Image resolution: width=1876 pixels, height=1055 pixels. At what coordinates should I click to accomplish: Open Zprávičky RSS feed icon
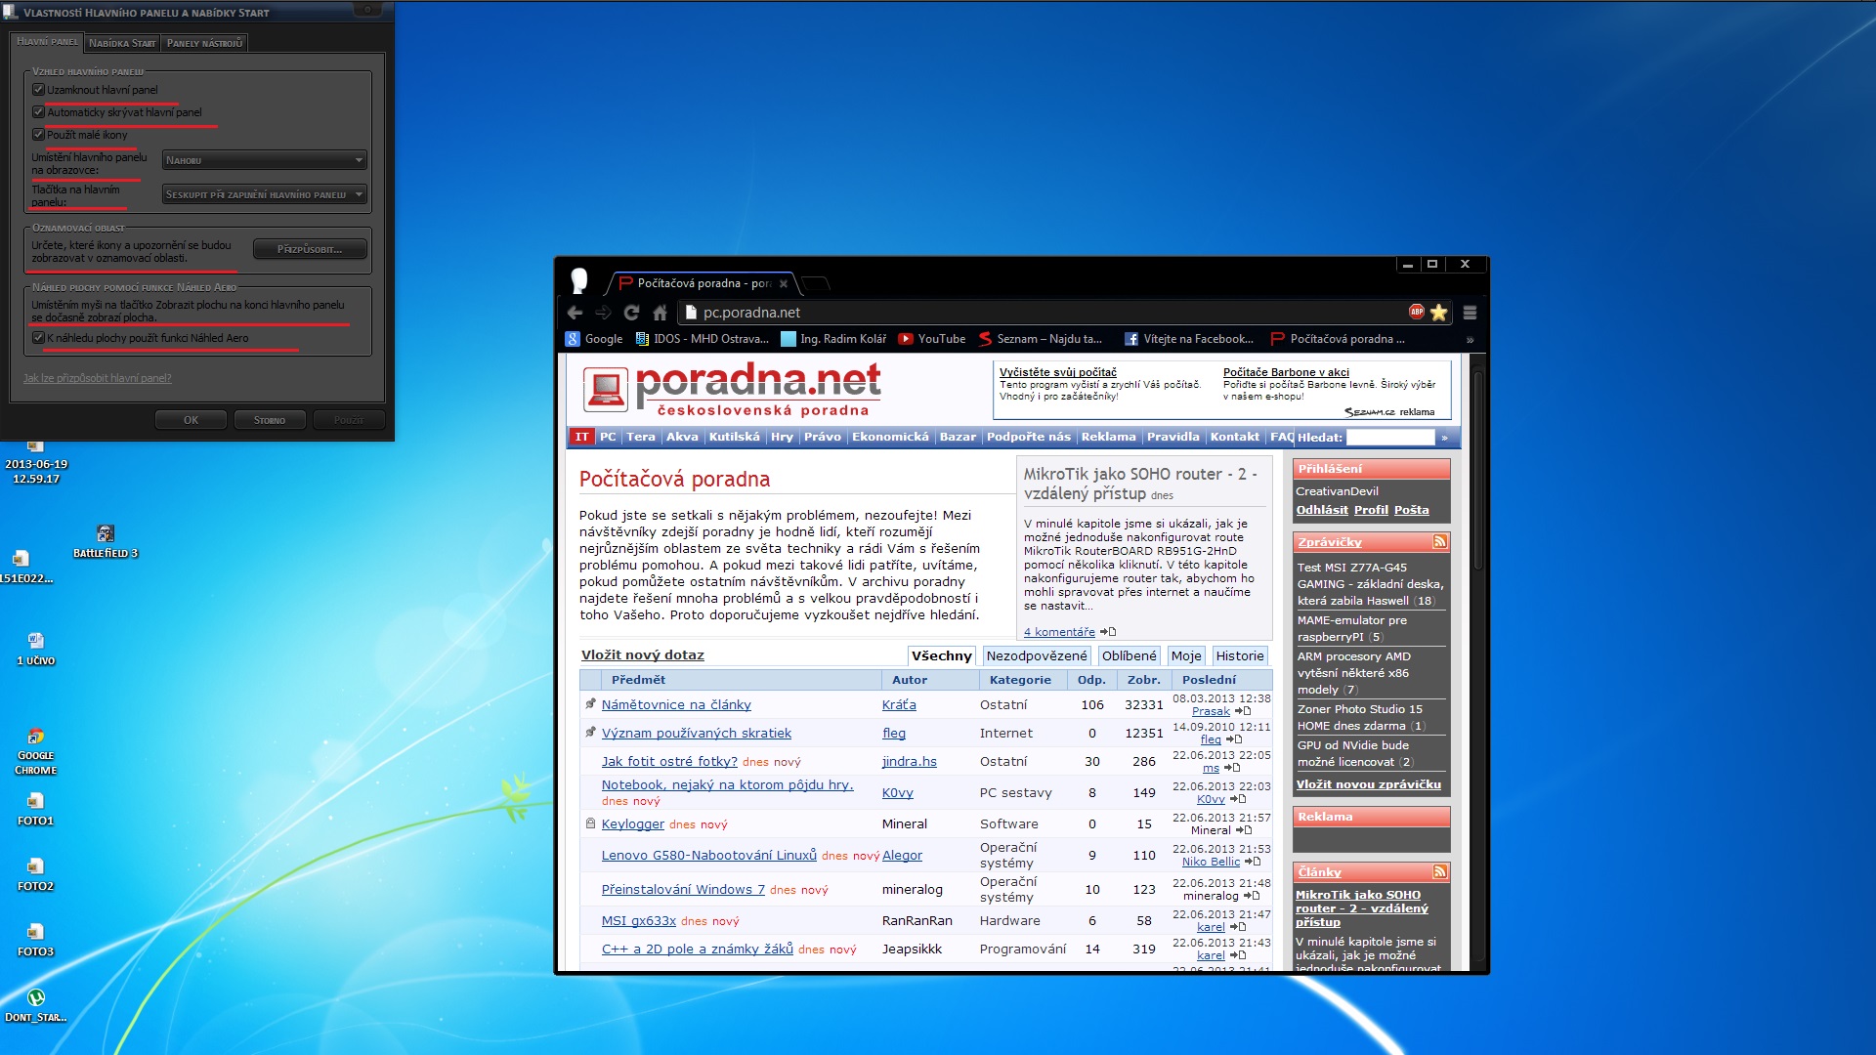tap(1439, 541)
